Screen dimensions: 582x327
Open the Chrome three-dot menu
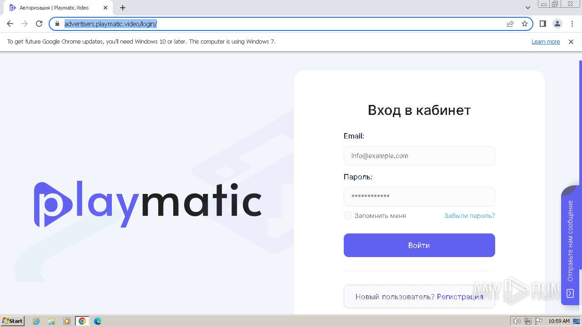click(572, 24)
